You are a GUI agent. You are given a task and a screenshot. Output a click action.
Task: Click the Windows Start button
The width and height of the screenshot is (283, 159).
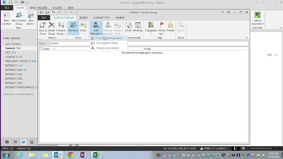(6, 155)
